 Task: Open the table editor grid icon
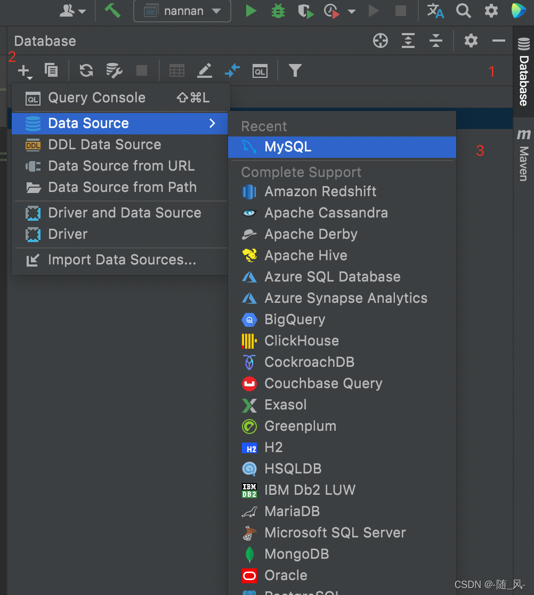pyautogui.click(x=177, y=70)
